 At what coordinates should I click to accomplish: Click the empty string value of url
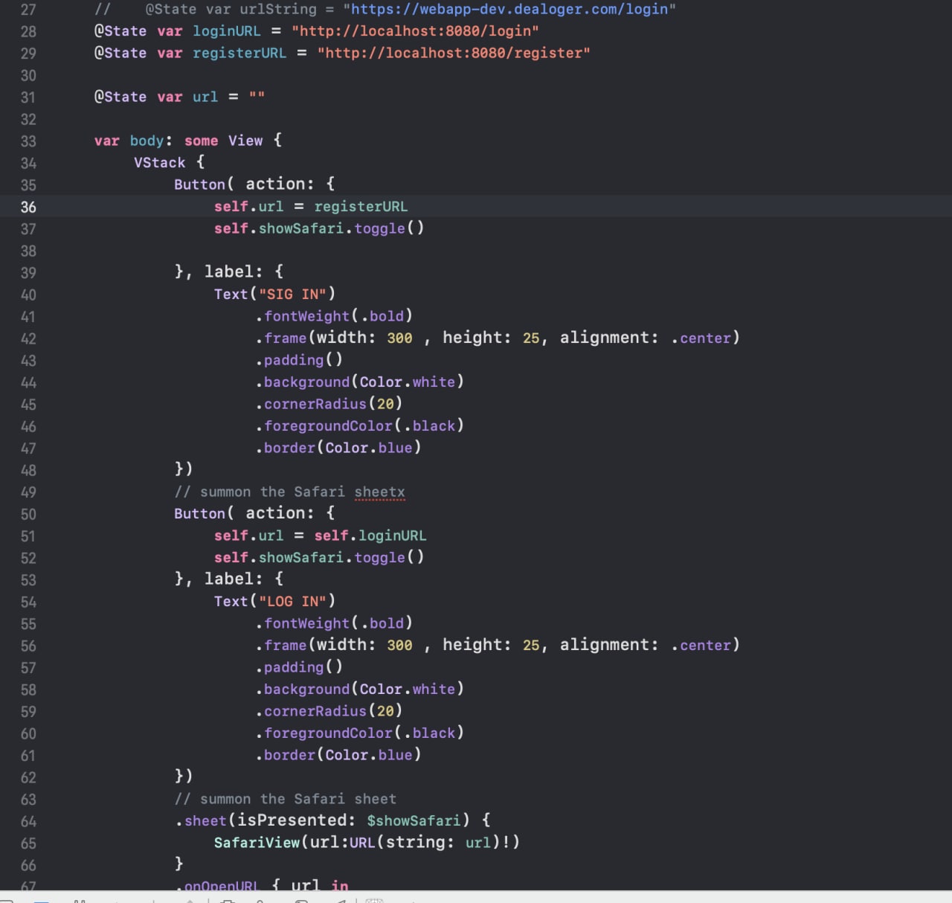[257, 97]
